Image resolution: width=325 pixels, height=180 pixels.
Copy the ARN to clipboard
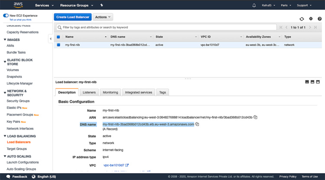(256, 117)
